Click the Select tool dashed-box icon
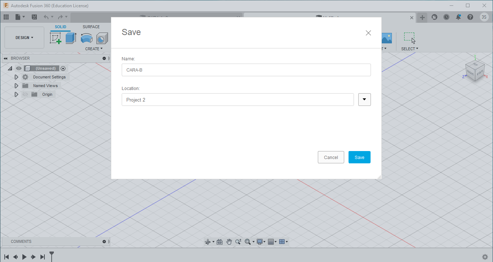Image resolution: width=493 pixels, height=262 pixels. [410, 38]
